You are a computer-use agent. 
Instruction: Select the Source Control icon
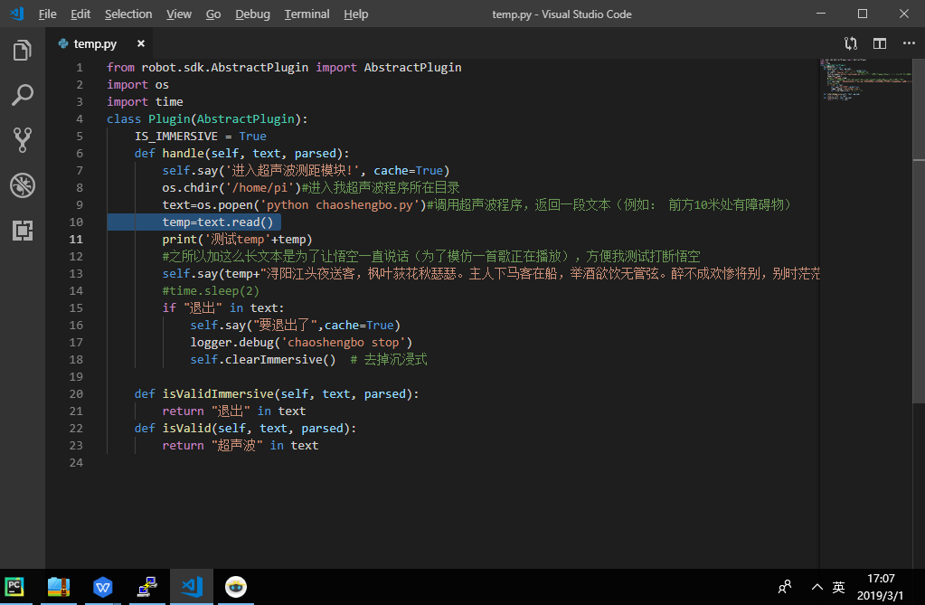(22, 139)
